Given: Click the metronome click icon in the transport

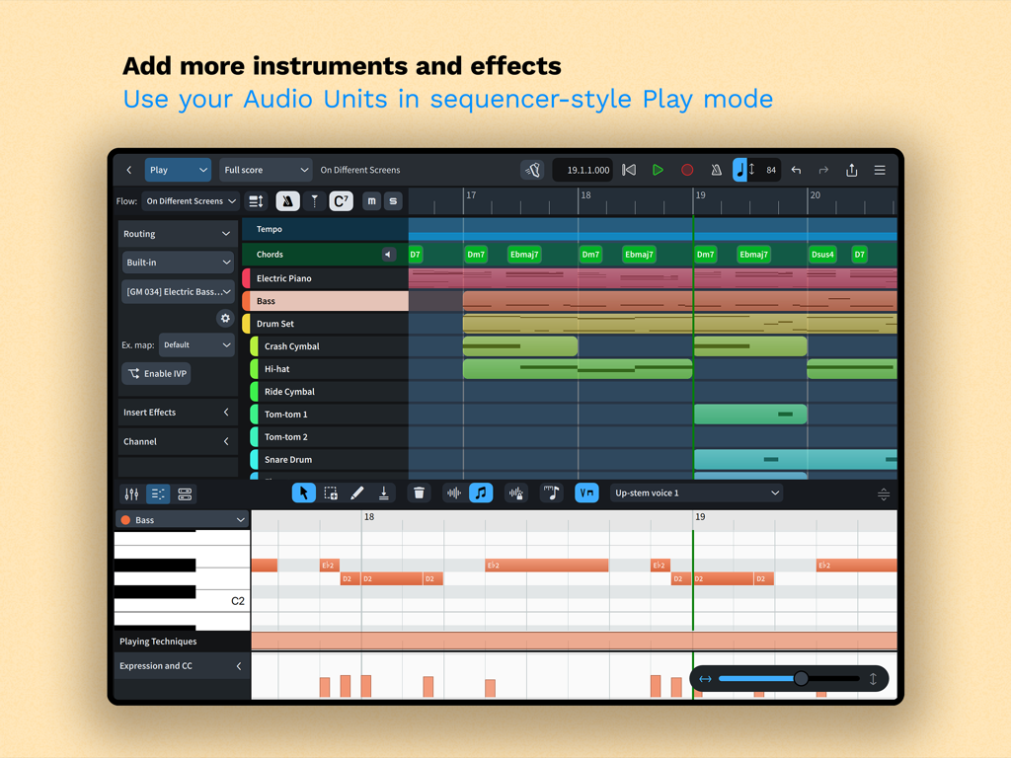Looking at the screenshot, I should 717,170.
